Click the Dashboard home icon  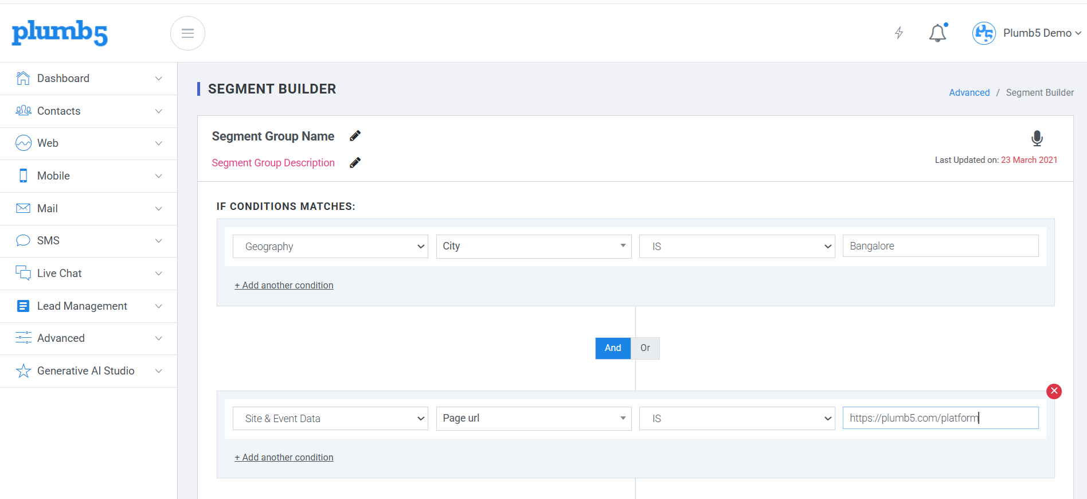tap(23, 79)
